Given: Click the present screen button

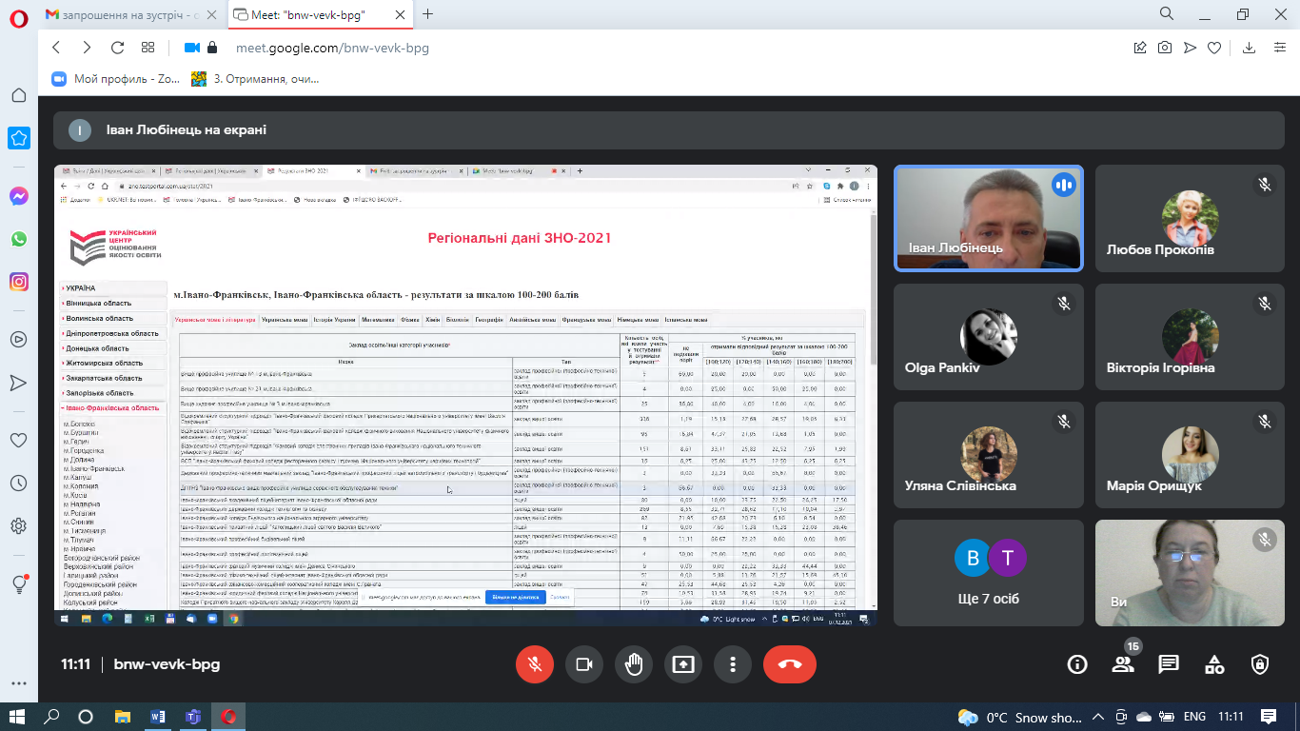Looking at the screenshot, I should coord(683,664).
